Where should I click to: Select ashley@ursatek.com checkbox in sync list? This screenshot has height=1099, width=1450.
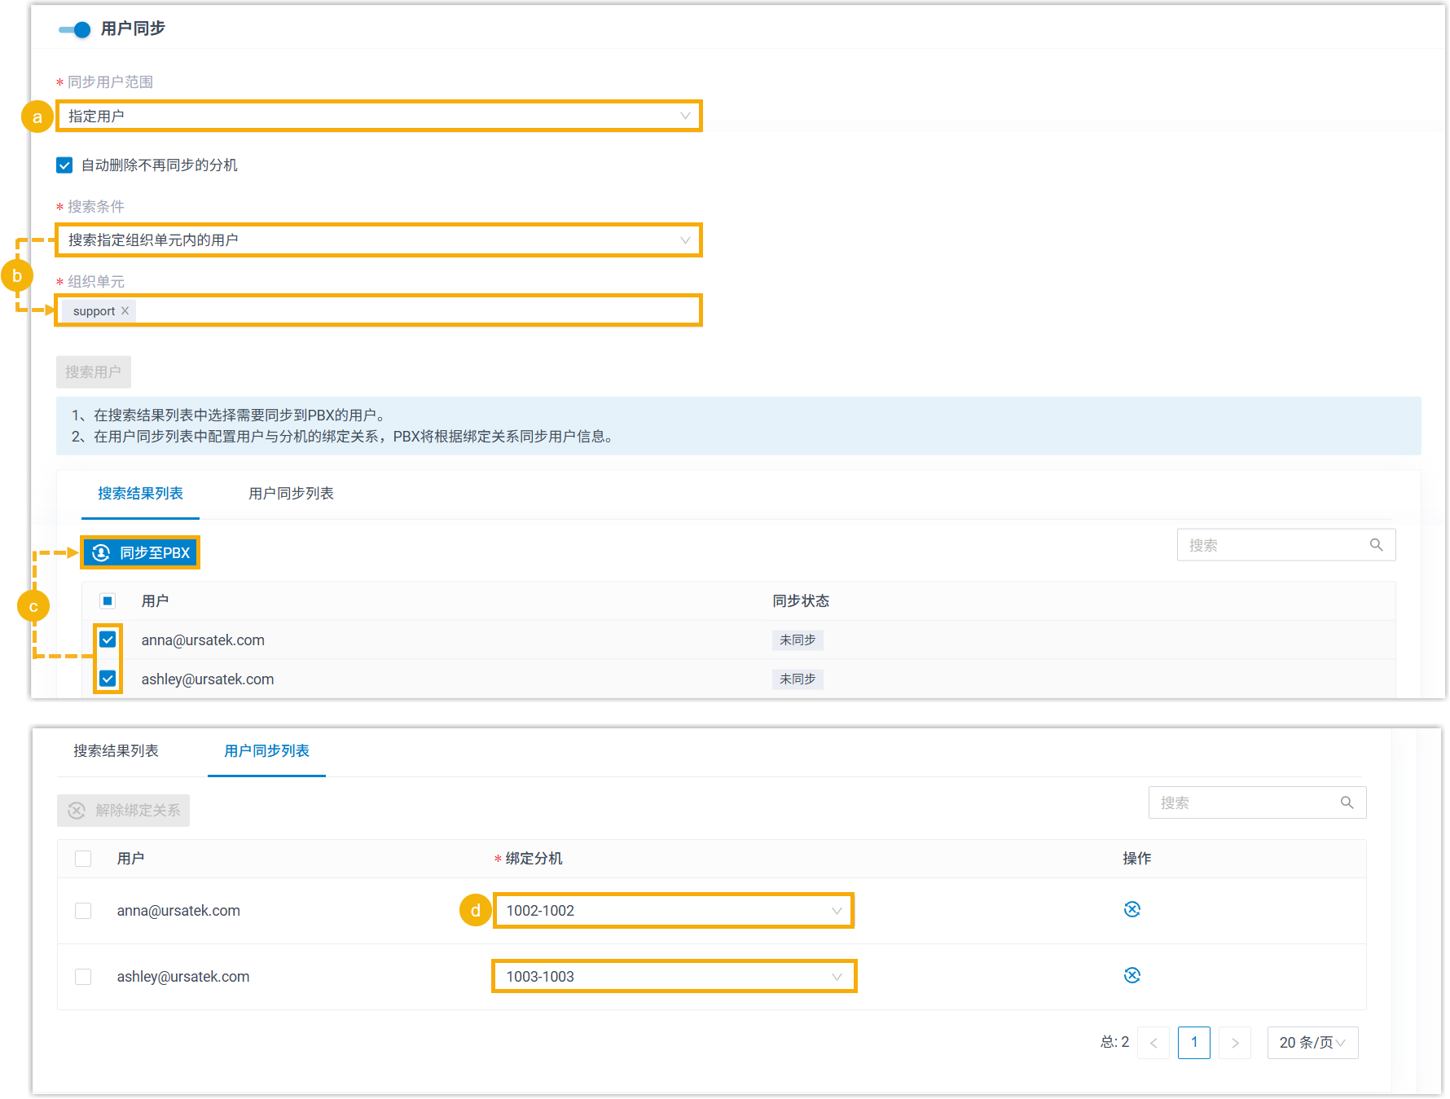(83, 976)
